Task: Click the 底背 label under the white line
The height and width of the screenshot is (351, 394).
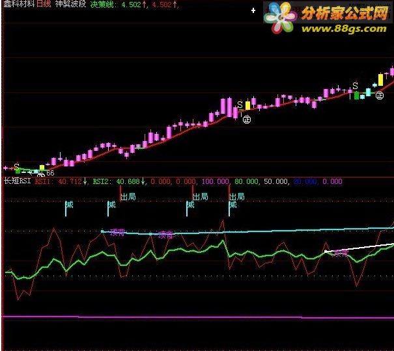Action: point(340,253)
